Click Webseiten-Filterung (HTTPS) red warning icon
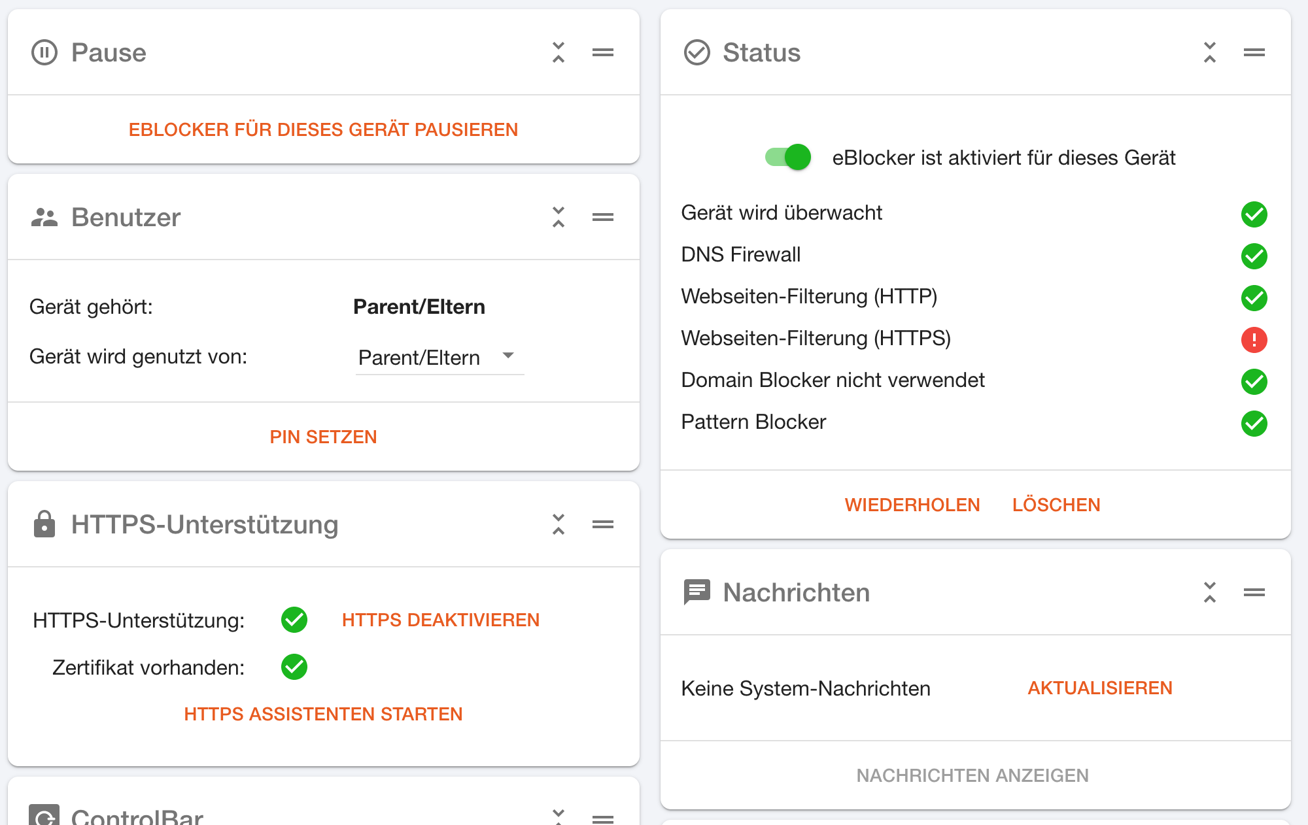 click(x=1254, y=340)
